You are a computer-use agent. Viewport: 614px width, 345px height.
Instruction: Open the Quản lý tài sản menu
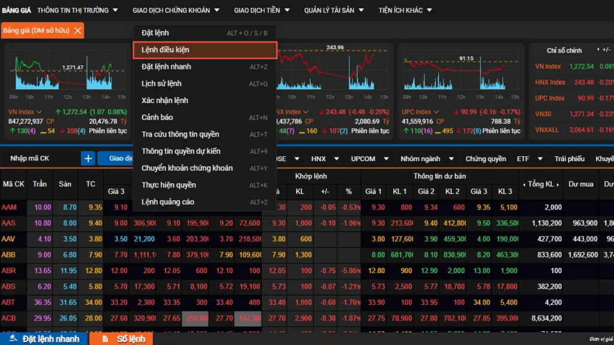click(x=334, y=10)
